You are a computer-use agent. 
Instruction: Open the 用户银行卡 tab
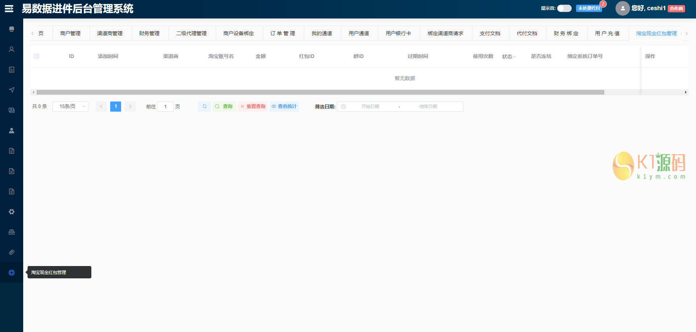pos(398,33)
